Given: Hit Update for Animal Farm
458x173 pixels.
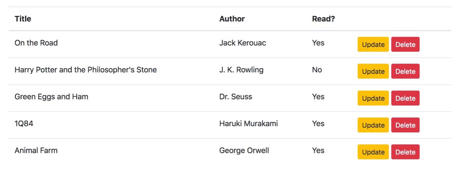Looking at the screenshot, I should click(373, 152).
